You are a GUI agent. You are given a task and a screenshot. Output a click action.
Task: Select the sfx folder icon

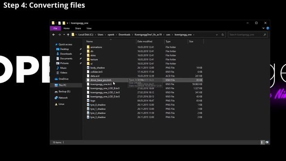pos(88,51)
